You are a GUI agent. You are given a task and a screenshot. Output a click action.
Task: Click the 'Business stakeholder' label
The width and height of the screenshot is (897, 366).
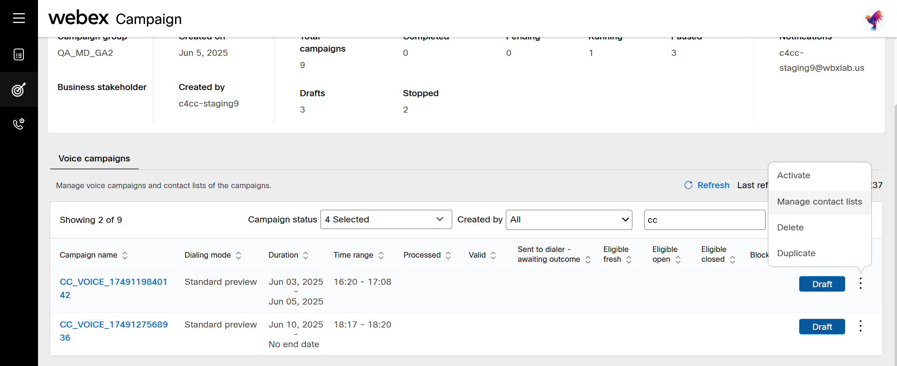click(x=102, y=87)
